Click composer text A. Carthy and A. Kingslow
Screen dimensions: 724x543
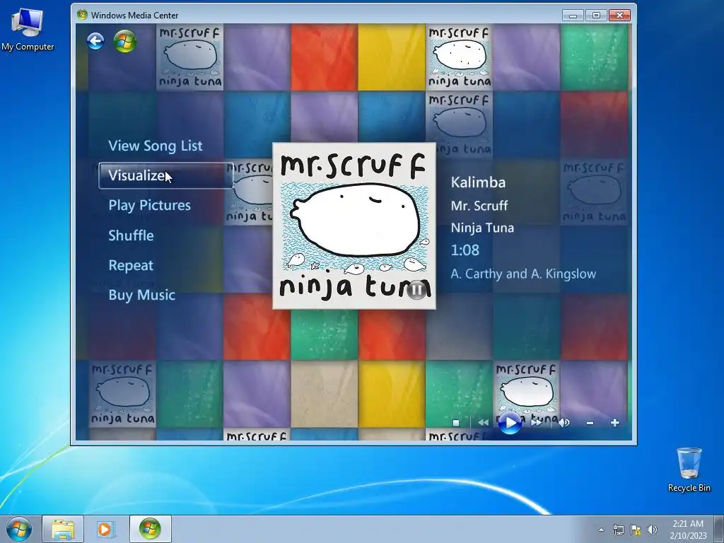coord(523,274)
